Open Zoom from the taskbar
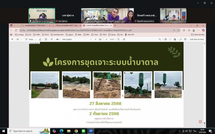The image size is (215, 134). [x=91, y=131]
